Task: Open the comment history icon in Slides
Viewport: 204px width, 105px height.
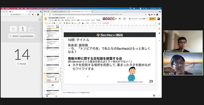Action: point(119,19)
